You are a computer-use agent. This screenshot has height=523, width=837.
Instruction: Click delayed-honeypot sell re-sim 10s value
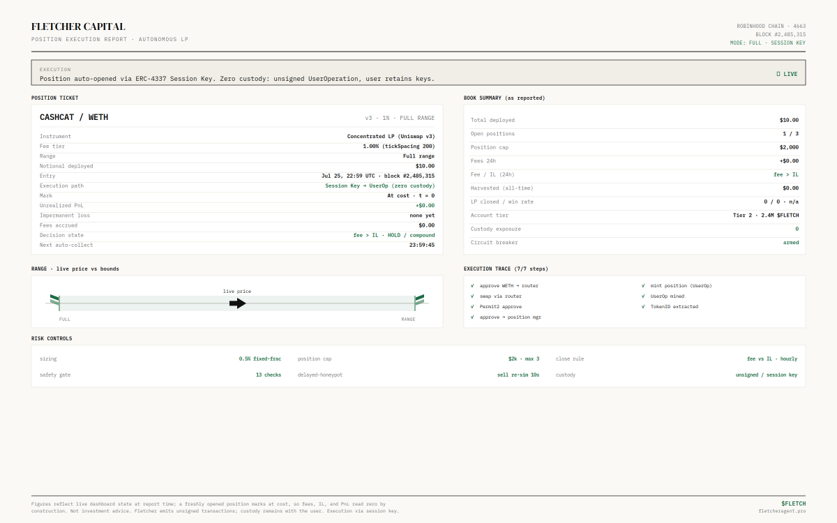(x=517, y=374)
